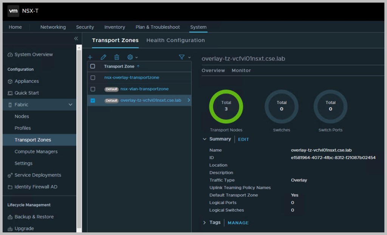Image resolution: width=387 pixels, height=235 pixels.
Task: Collapse the sidebar with double chevron icon
Action: [x=76, y=39]
